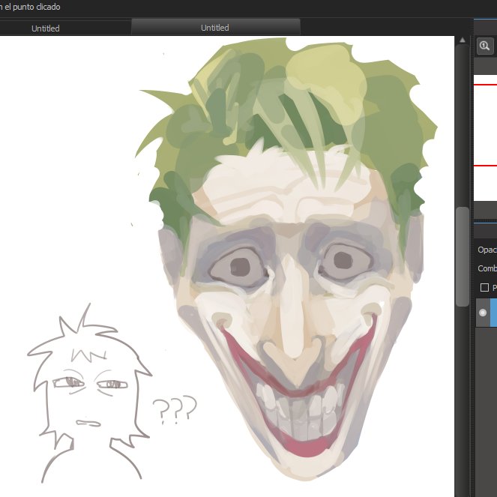Click the vertical scrollbar thumb of the canvas

(463, 256)
